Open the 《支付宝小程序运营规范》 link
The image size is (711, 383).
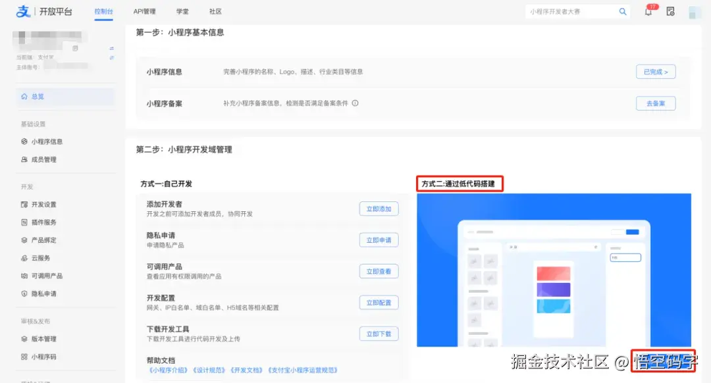click(x=303, y=370)
